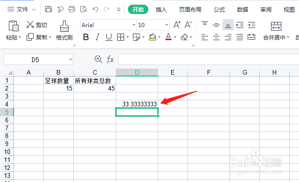Open font color dropdown arrow
The image size is (299, 182).
(x=175, y=37)
